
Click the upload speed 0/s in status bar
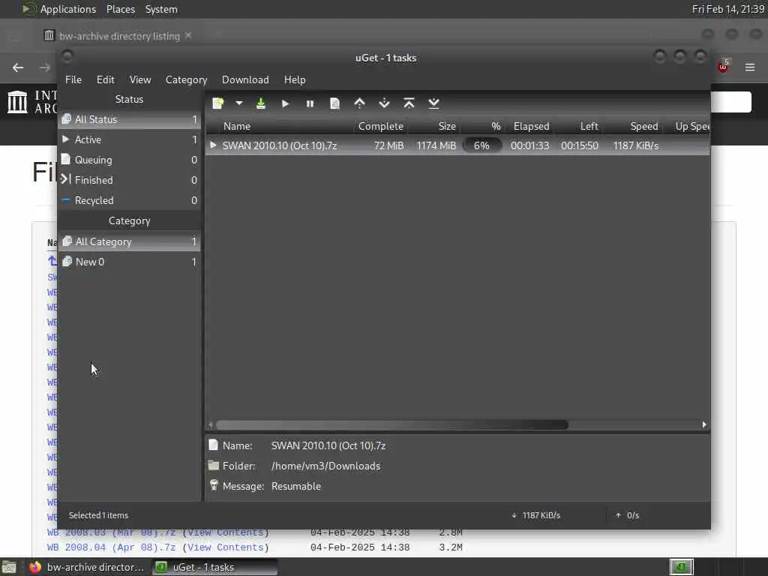(x=628, y=515)
